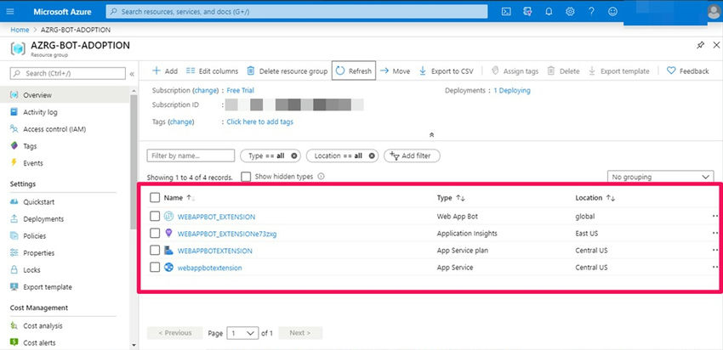This screenshot has height=350, width=723.
Task: Open the portal hamburger menu
Action: tap(10, 12)
